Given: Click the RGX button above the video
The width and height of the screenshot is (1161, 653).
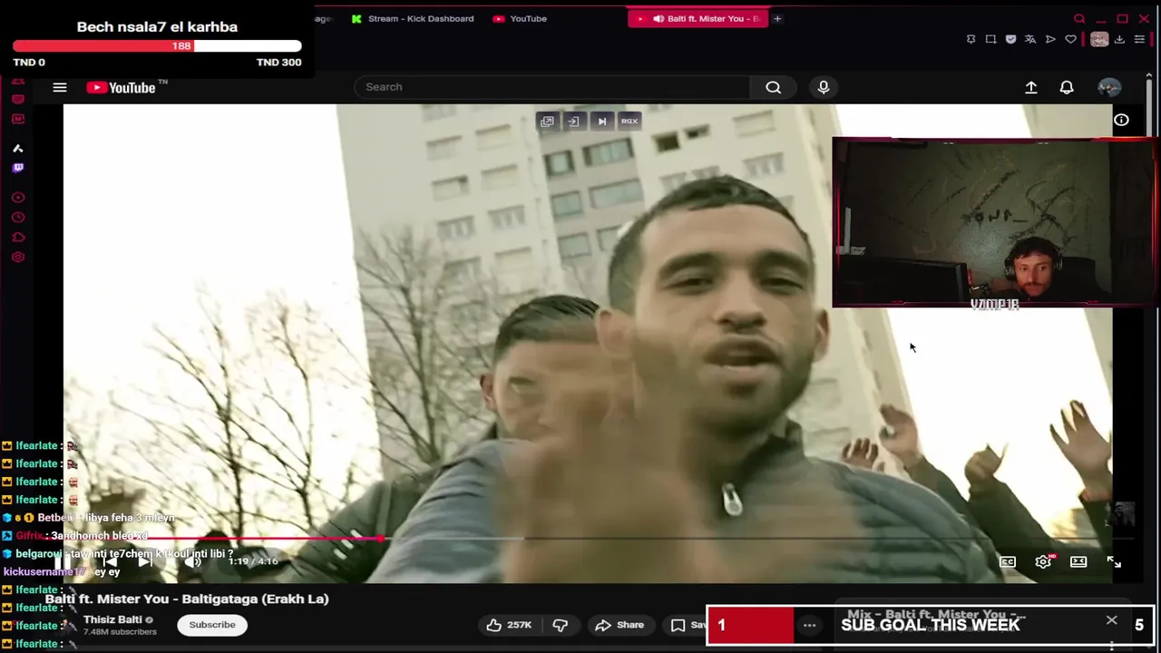Looking at the screenshot, I should 629,121.
